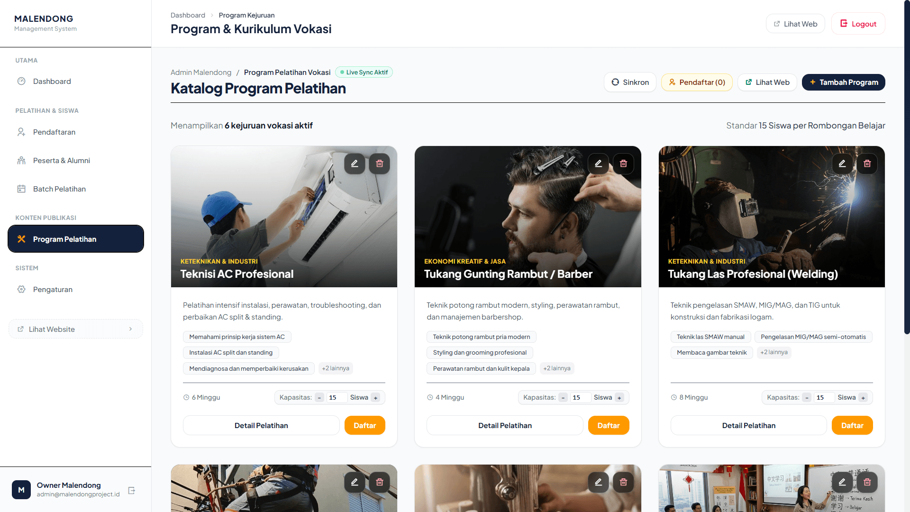Open Pengaturan settings page

pos(76,290)
